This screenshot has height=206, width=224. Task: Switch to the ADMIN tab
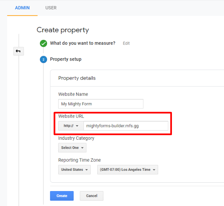pyautogui.click(x=22, y=8)
